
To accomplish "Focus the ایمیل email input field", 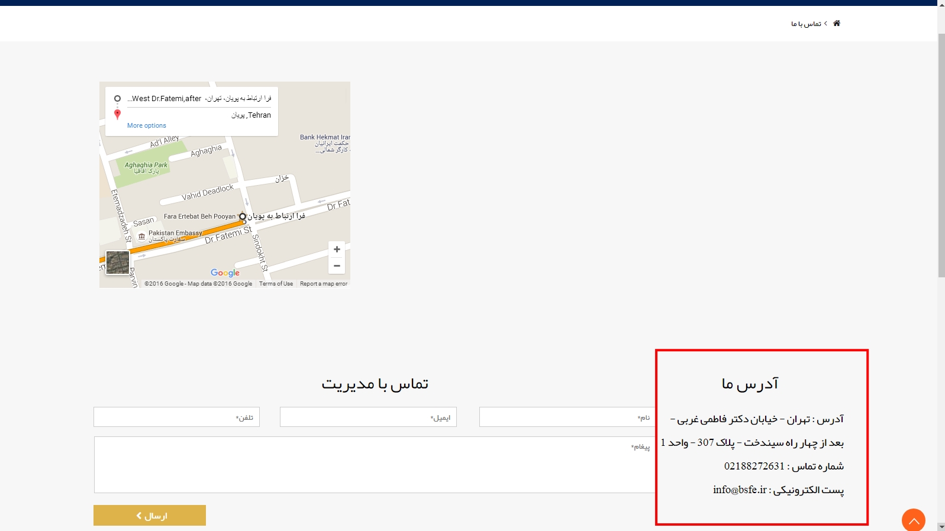I will pyautogui.click(x=368, y=417).
